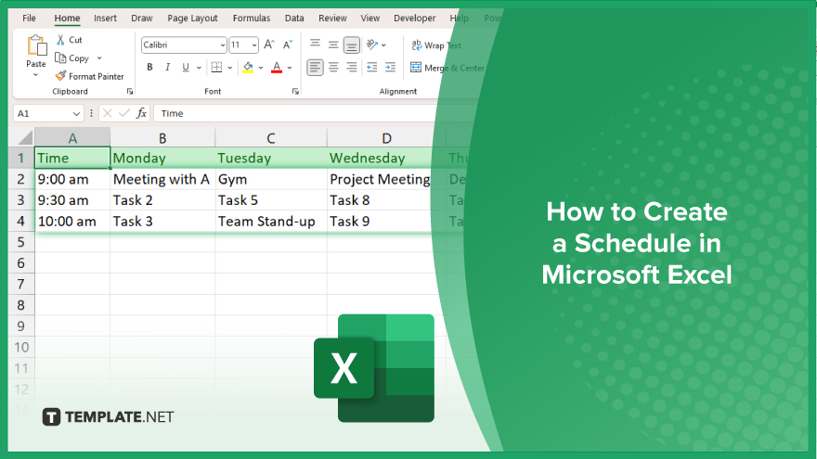817x459 pixels.
Task: Click Top Align icon
Action: pyautogui.click(x=315, y=45)
